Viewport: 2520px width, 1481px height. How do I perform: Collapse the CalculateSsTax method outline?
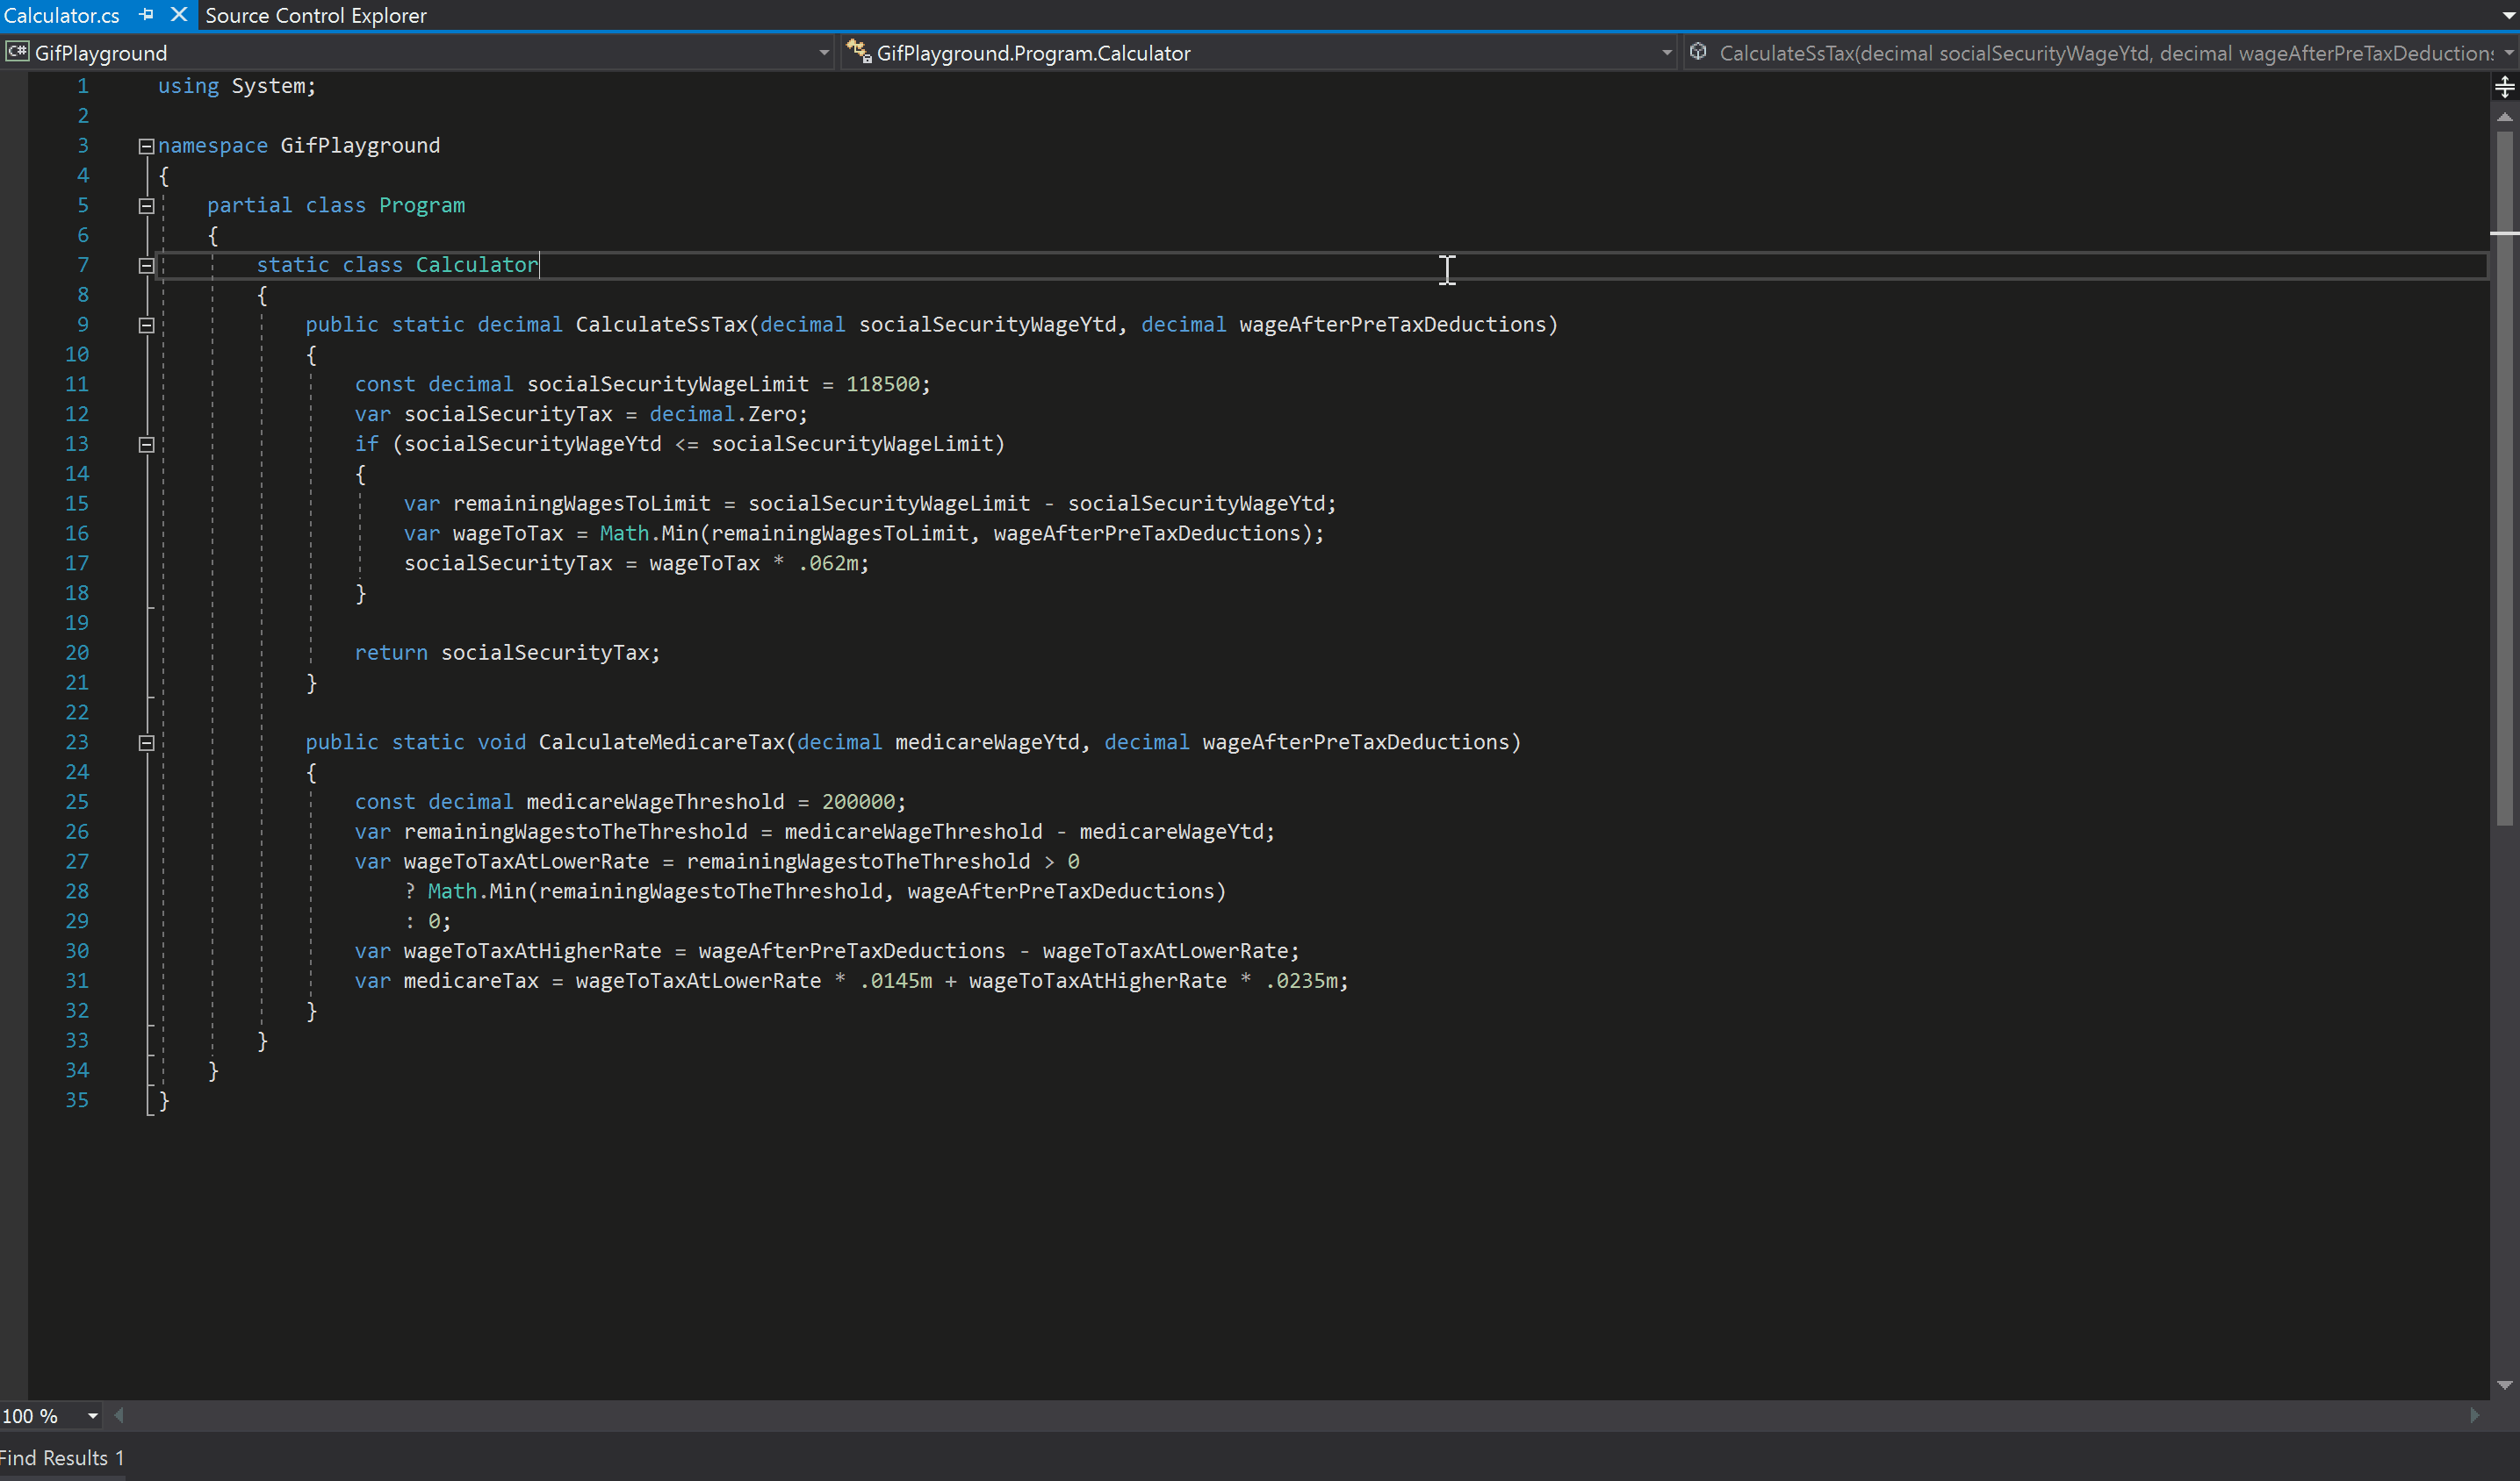146,325
